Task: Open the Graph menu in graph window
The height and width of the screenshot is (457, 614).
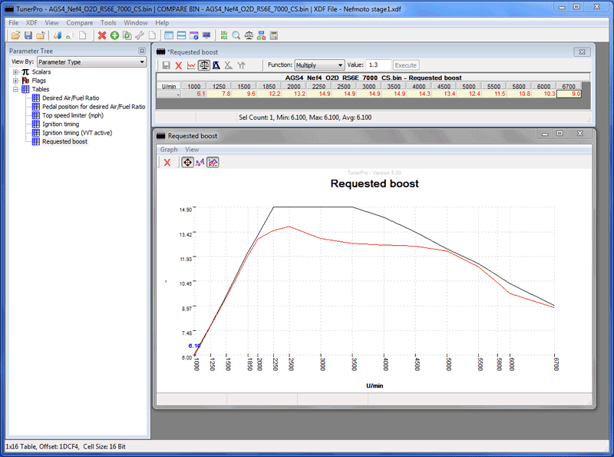Action: pyautogui.click(x=169, y=150)
